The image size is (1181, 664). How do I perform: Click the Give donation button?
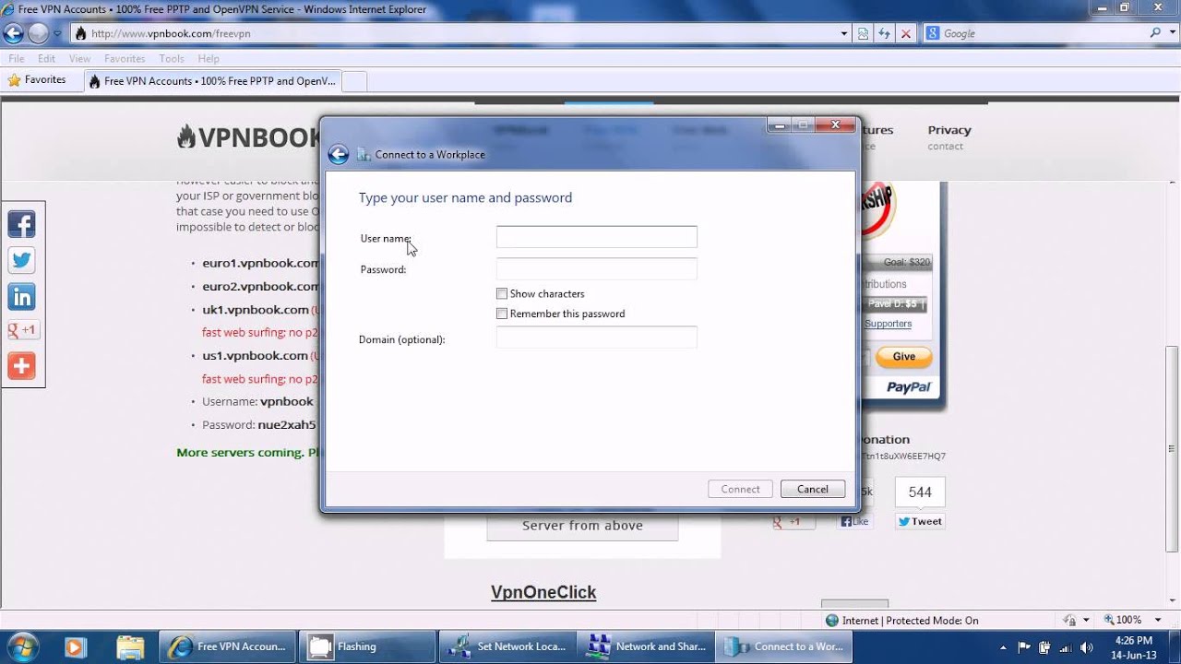(x=903, y=356)
